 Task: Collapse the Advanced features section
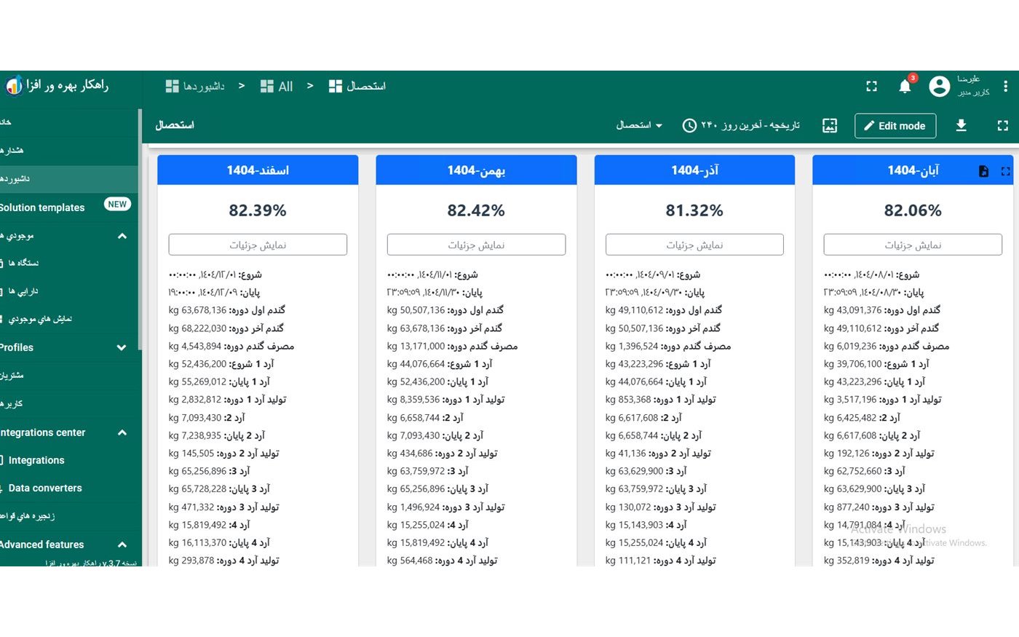(122, 545)
